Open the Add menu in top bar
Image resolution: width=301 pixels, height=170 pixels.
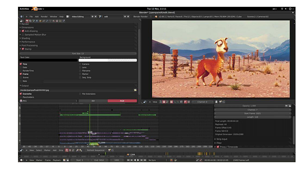click(37, 17)
